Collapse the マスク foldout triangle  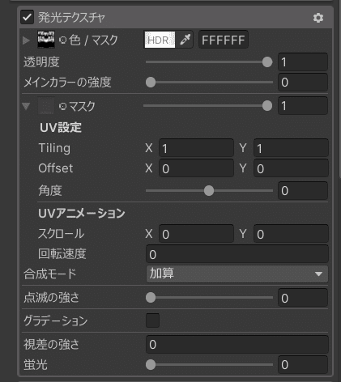click(x=26, y=106)
